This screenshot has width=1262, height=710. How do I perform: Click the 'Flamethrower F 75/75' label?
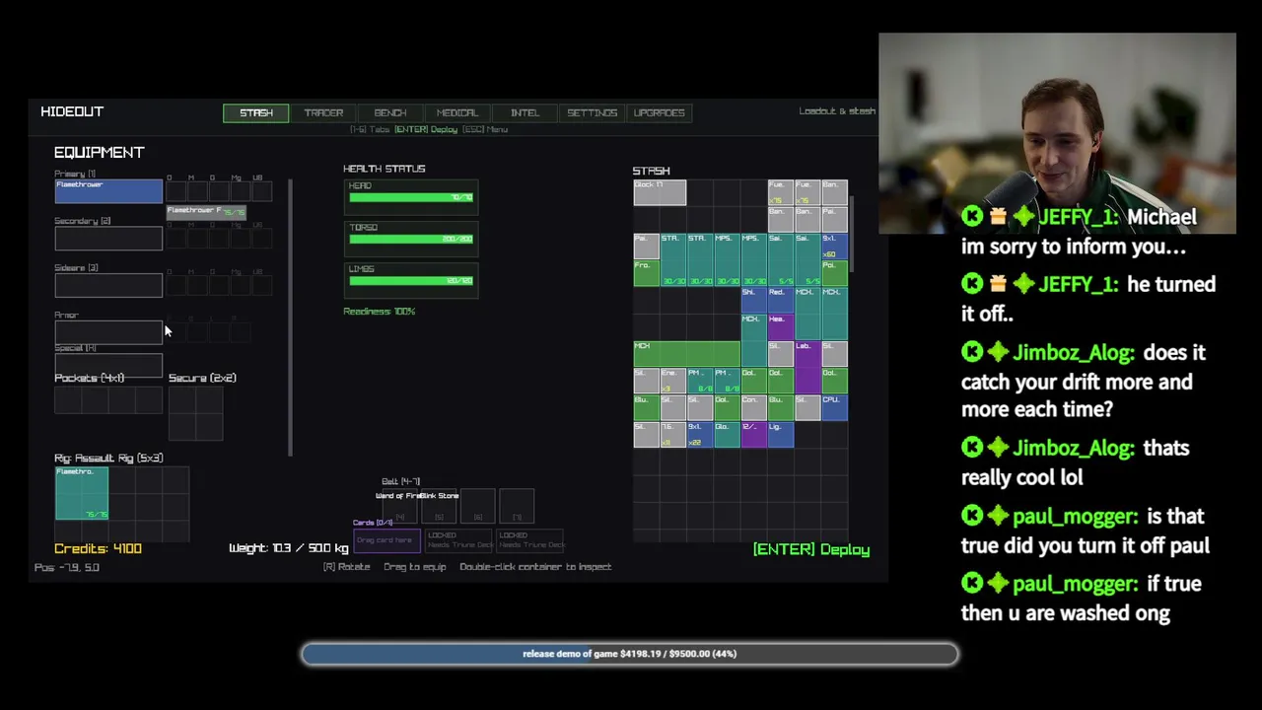coord(206,211)
